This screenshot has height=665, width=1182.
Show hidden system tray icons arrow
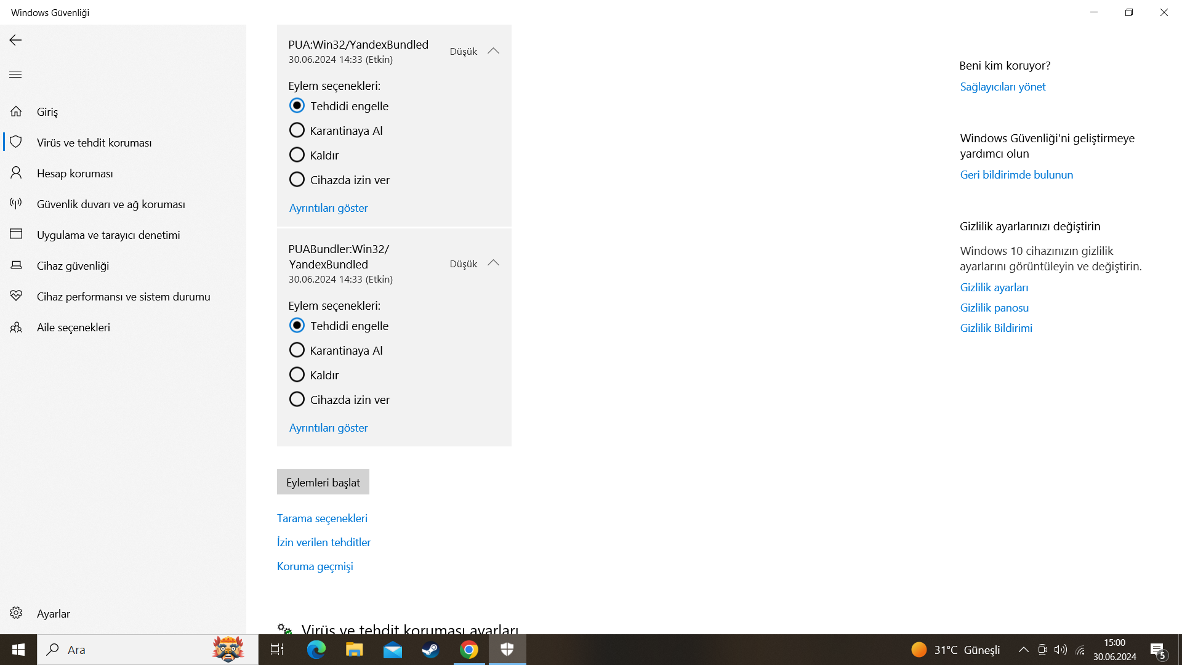(x=1023, y=650)
